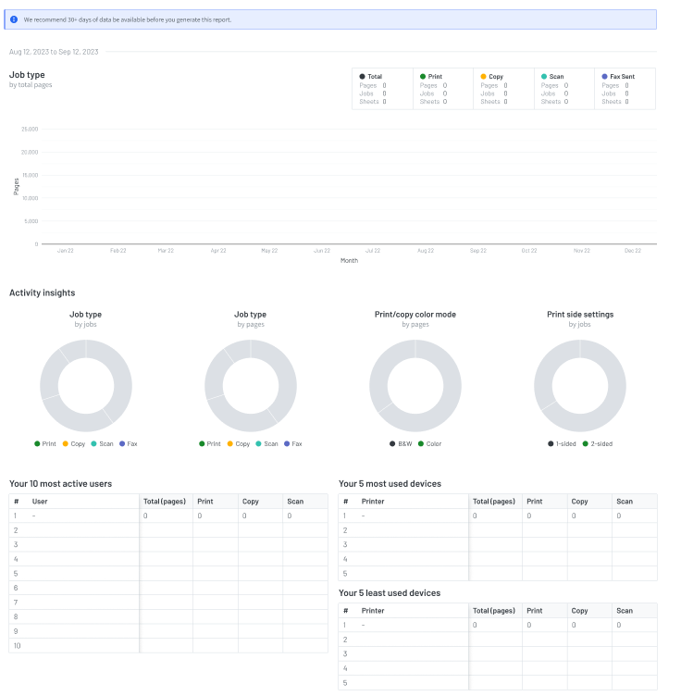Image resolution: width=681 pixels, height=696 pixels.
Task: Click the 1-sided legend dot under print side settings
Action: point(551,444)
